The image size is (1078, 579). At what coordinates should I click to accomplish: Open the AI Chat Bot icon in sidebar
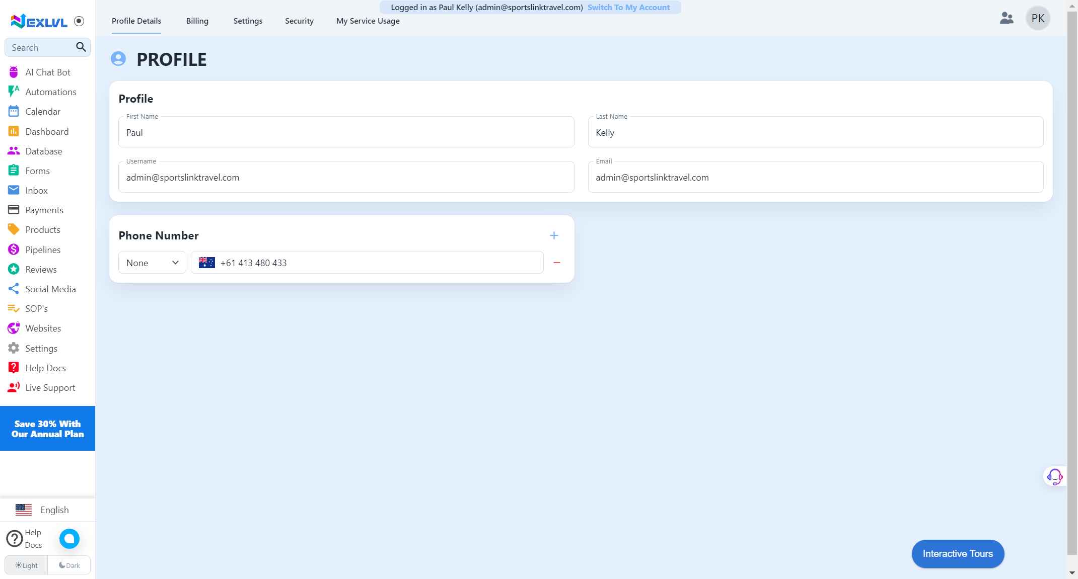(x=14, y=72)
